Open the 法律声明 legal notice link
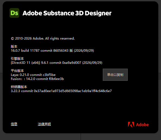 (x=44, y=124)
